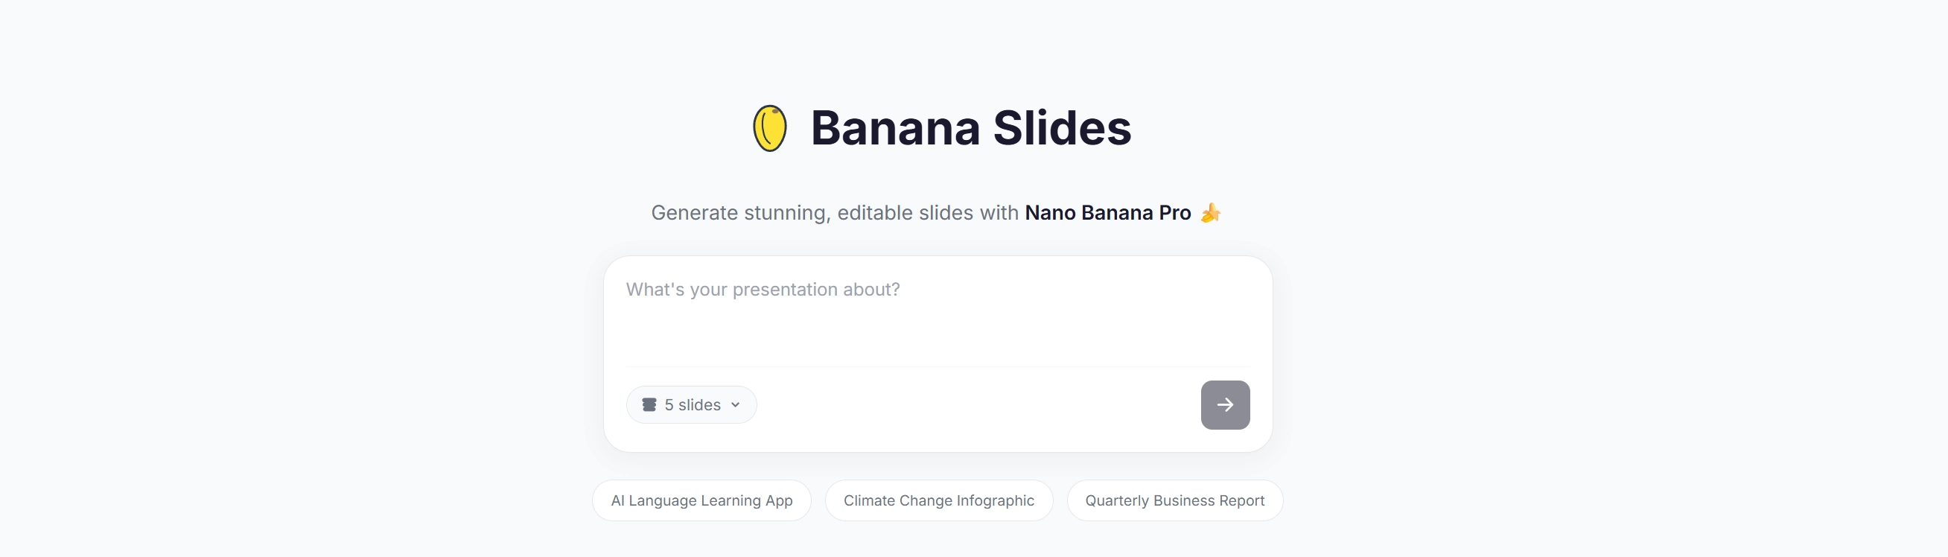Viewport: 1948px width, 557px height.
Task: Open the slide count selector menu
Action: tap(690, 404)
